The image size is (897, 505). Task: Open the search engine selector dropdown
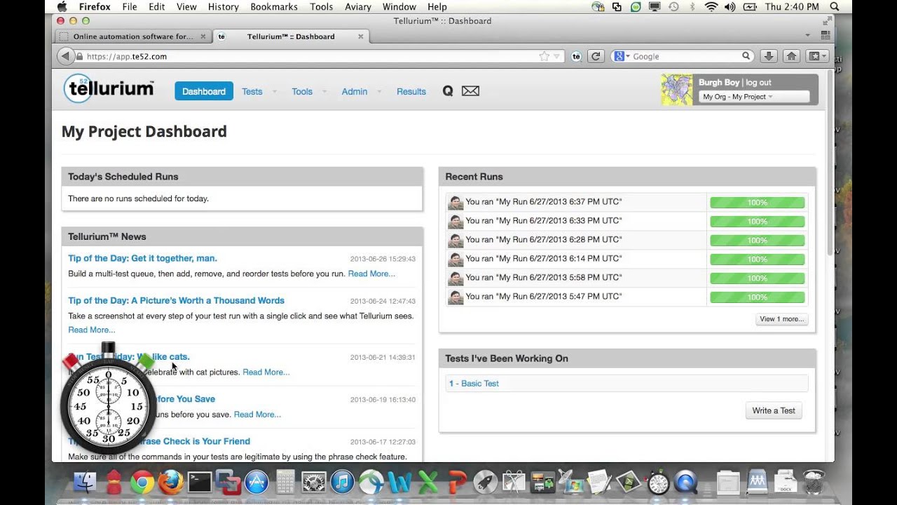tap(622, 56)
